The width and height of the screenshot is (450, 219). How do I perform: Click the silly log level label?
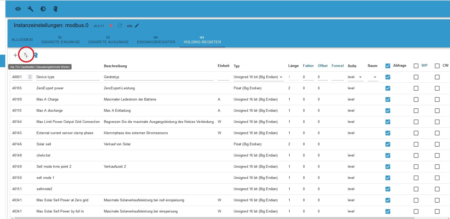(x=130, y=26)
